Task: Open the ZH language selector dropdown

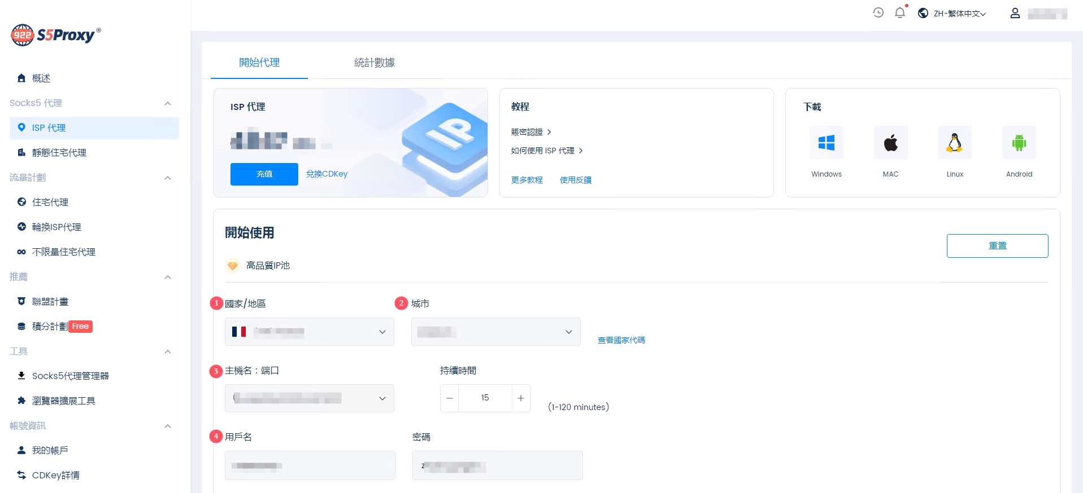Action: (x=952, y=14)
